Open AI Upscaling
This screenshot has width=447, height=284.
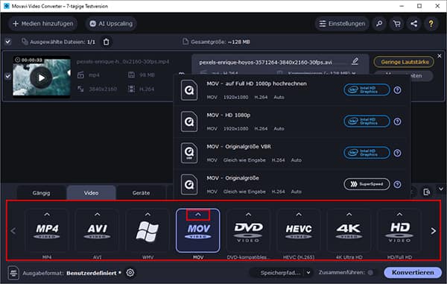tap(111, 24)
